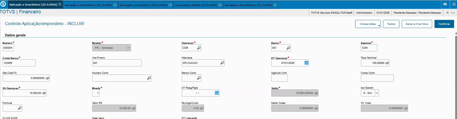Close the third Aplicação e Empréstimo tab
Viewport: 457px width, 119px height.
[x=170, y=5]
